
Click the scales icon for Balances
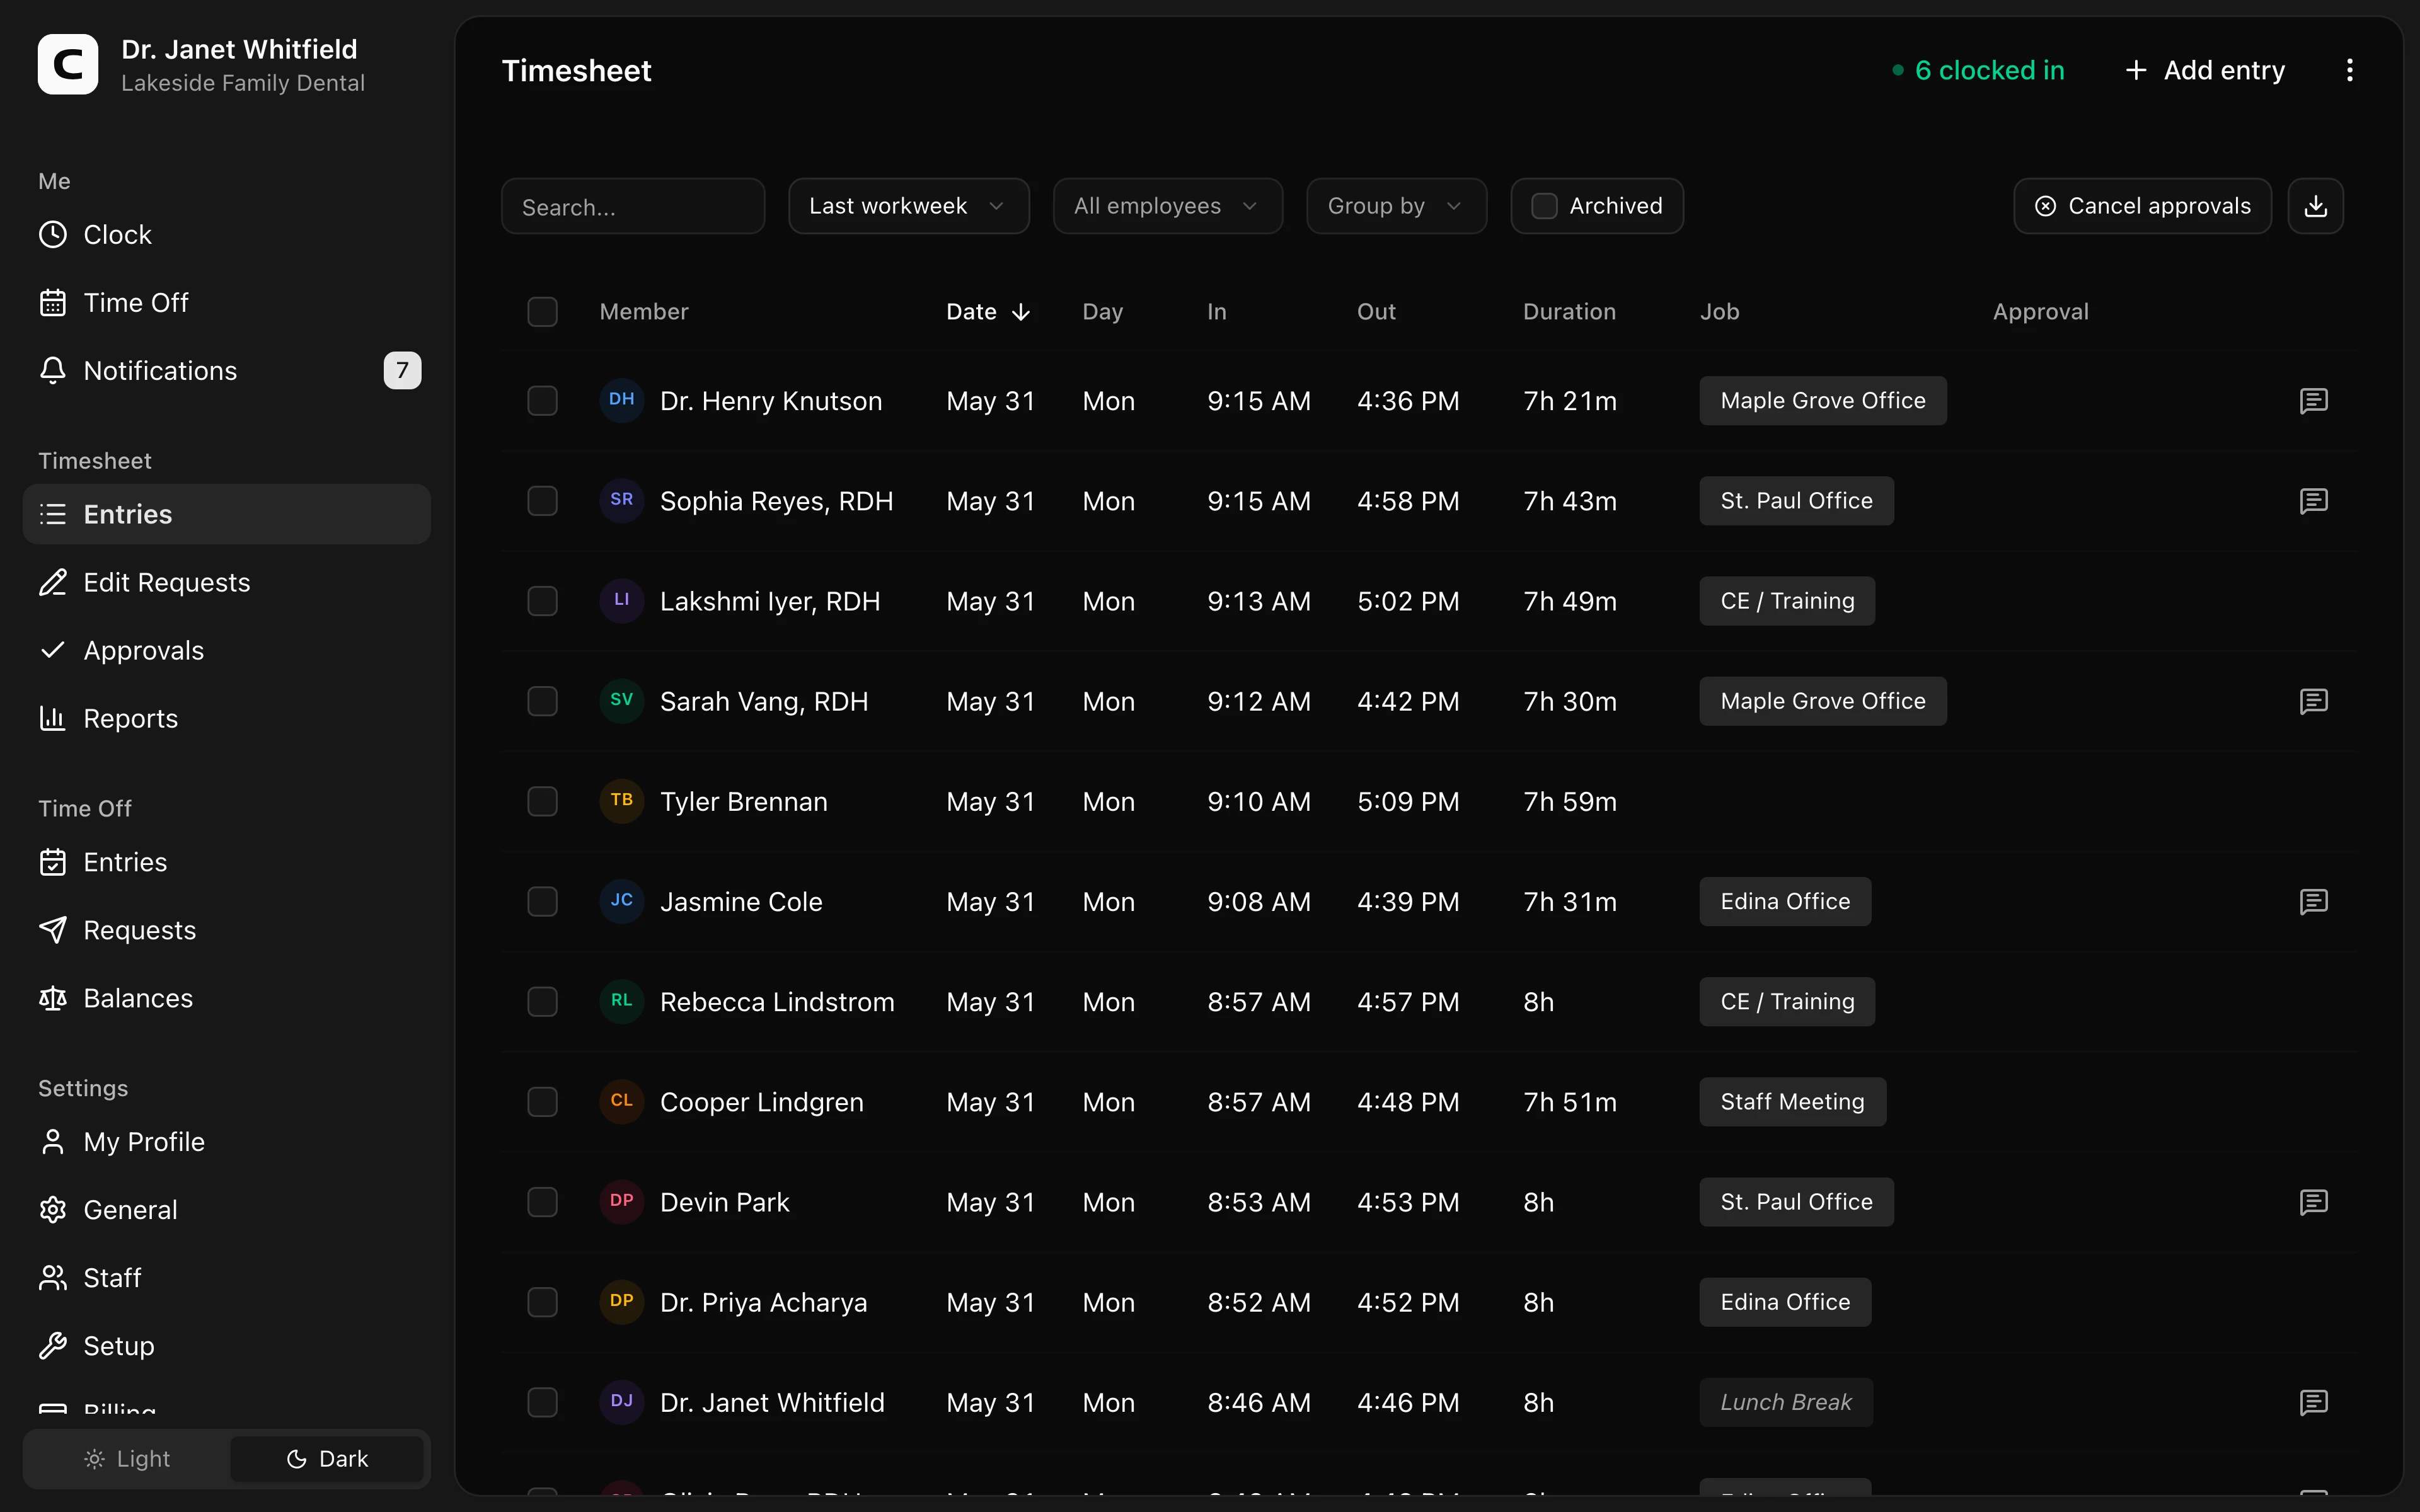pyautogui.click(x=53, y=998)
